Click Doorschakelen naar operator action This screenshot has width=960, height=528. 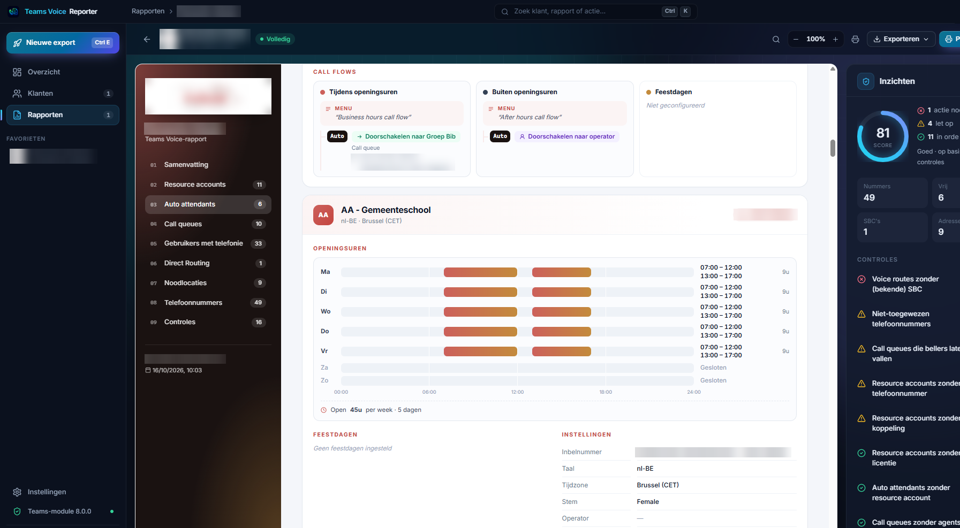tap(567, 136)
